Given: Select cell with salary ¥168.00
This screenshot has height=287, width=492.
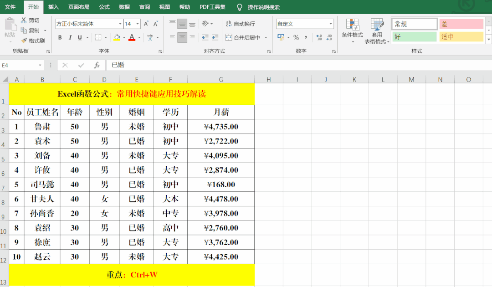Looking at the screenshot, I should pyautogui.click(x=221, y=184).
